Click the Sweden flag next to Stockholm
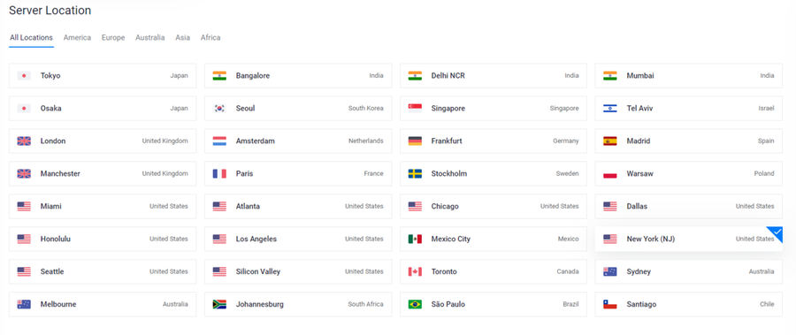The height and width of the screenshot is (335, 796). coord(415,173)
